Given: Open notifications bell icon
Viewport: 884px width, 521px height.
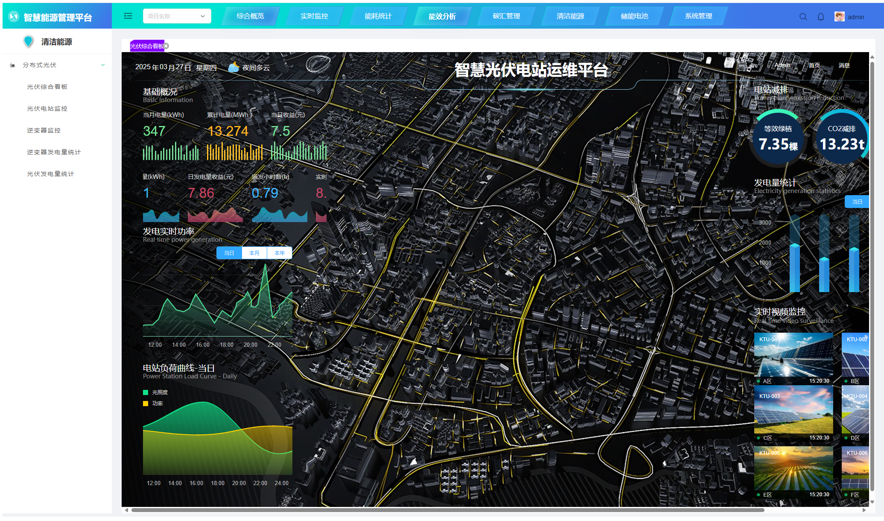Looking at the screenshot, I should [x=820, y=17].
